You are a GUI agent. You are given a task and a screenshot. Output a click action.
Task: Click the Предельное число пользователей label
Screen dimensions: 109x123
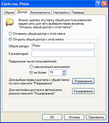coord(33,61)
